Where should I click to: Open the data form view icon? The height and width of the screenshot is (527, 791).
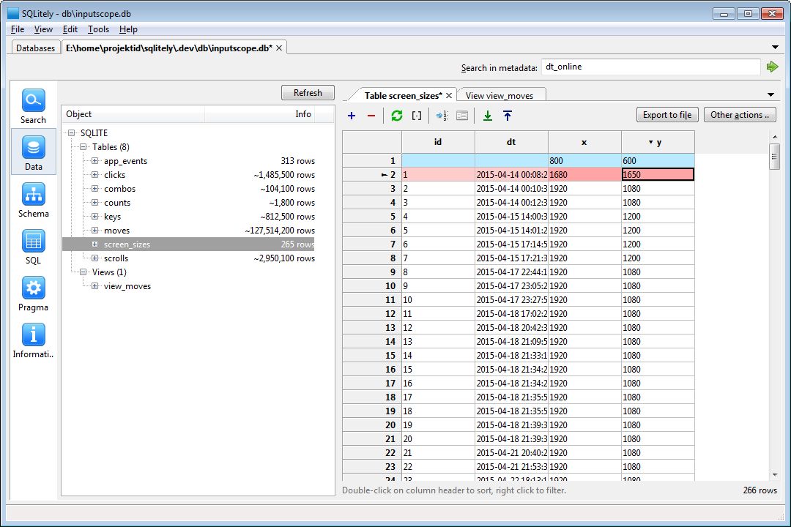(x=462, y=115)
